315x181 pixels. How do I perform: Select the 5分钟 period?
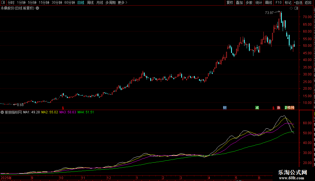coord(32,3)
